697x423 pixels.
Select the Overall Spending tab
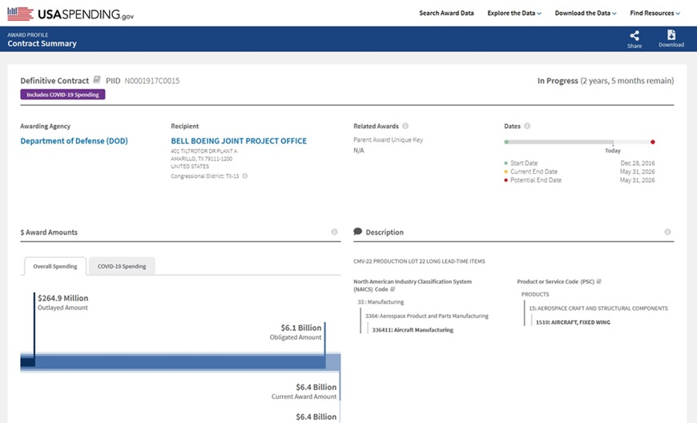[x=55, y=266]
